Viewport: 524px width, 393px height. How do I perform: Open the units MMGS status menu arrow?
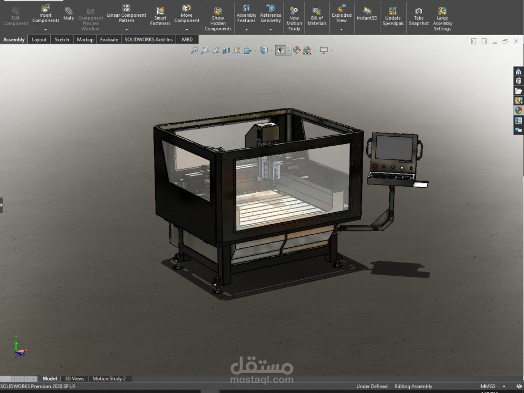504,386
